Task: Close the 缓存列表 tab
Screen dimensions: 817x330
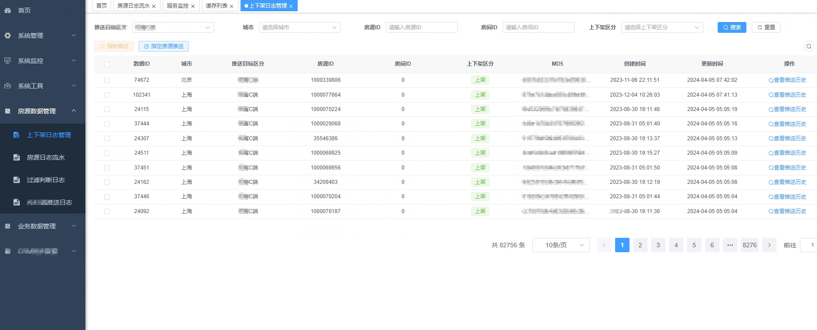Action: pos(232,6)
